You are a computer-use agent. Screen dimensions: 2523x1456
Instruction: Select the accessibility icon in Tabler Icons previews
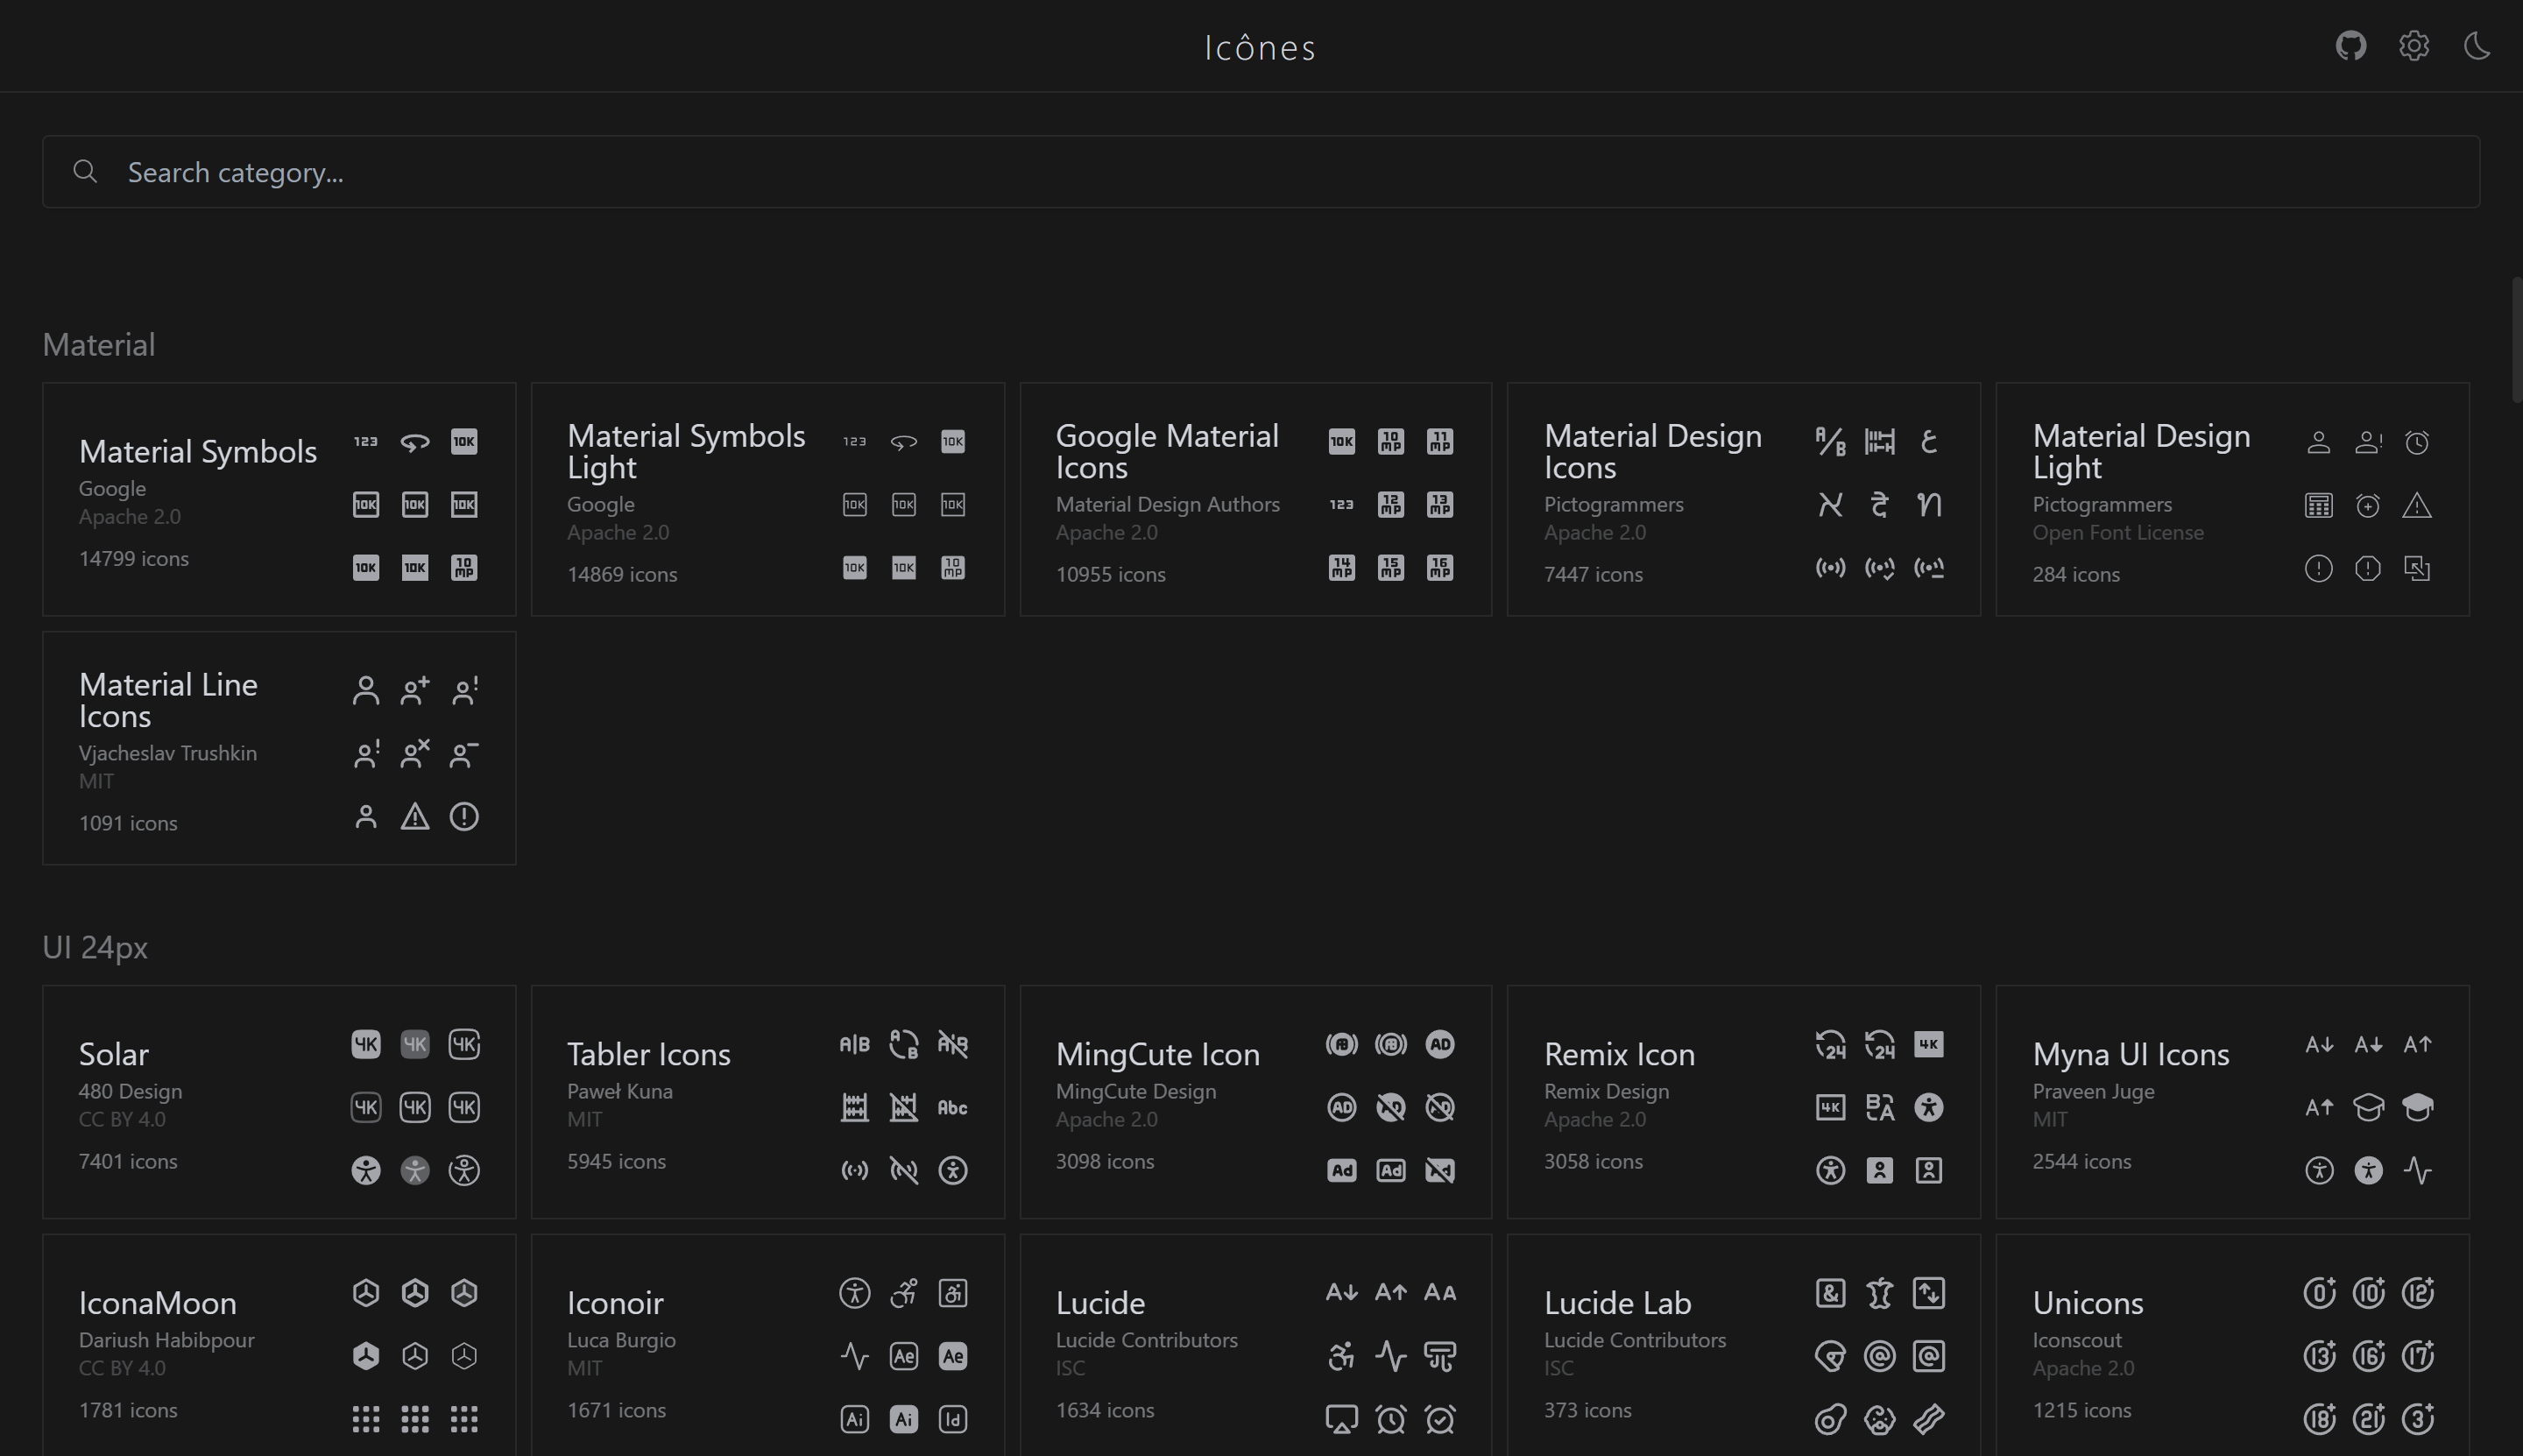pos(952,1170)
